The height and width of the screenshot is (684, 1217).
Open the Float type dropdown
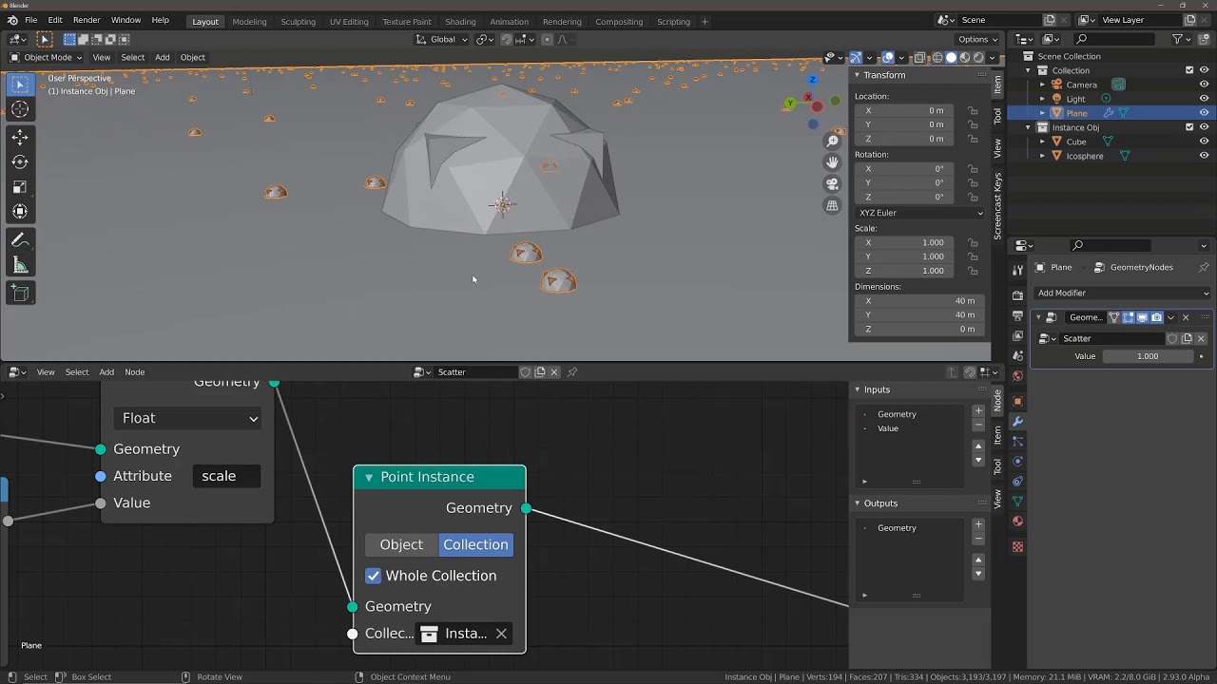187,418
